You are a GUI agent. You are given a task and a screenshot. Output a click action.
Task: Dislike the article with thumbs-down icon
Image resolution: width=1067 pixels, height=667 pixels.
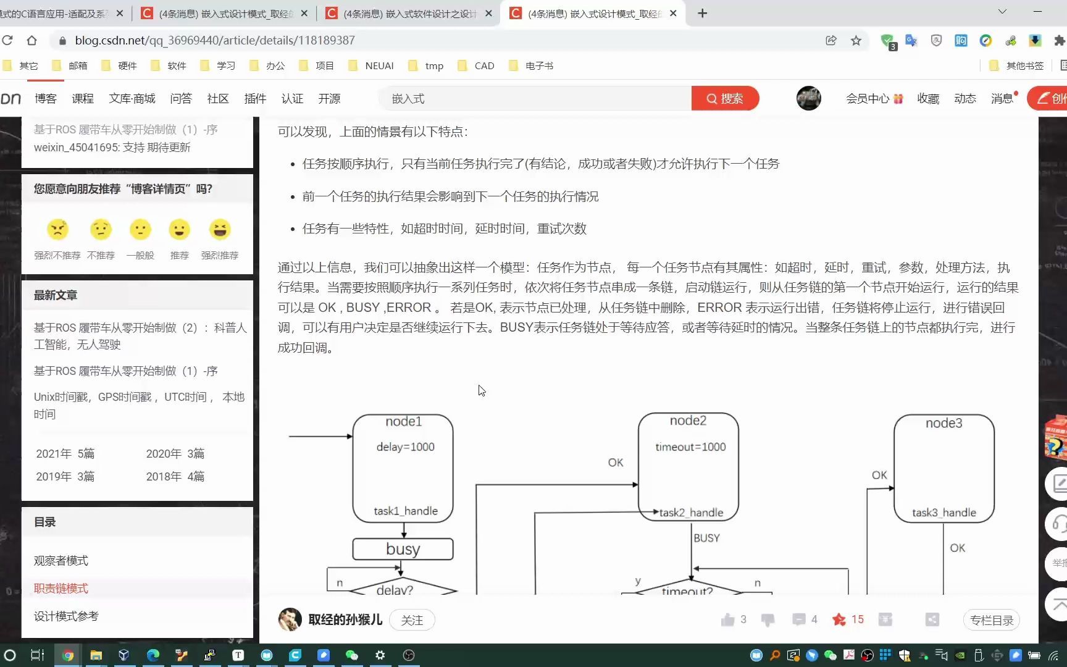click(x=768, y=619)
